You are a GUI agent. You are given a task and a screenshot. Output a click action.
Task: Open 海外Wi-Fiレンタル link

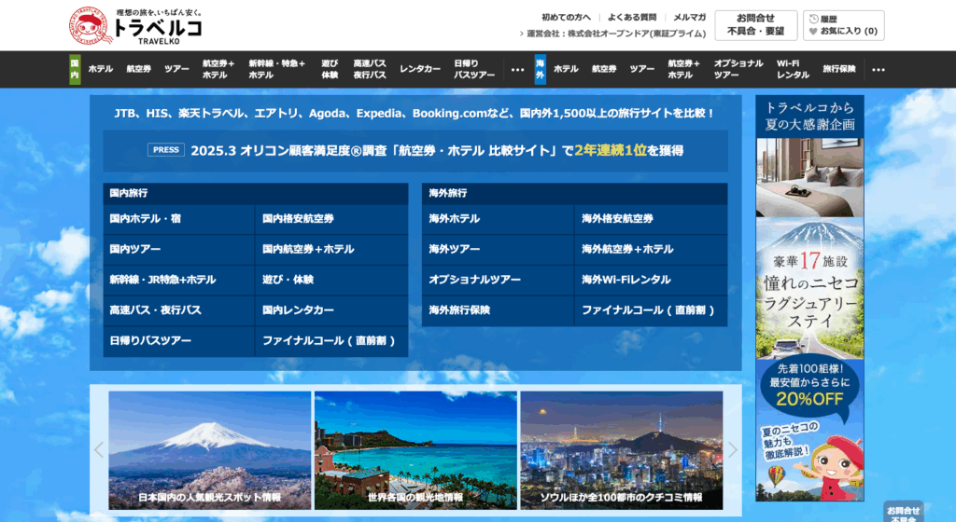point(651,280)
